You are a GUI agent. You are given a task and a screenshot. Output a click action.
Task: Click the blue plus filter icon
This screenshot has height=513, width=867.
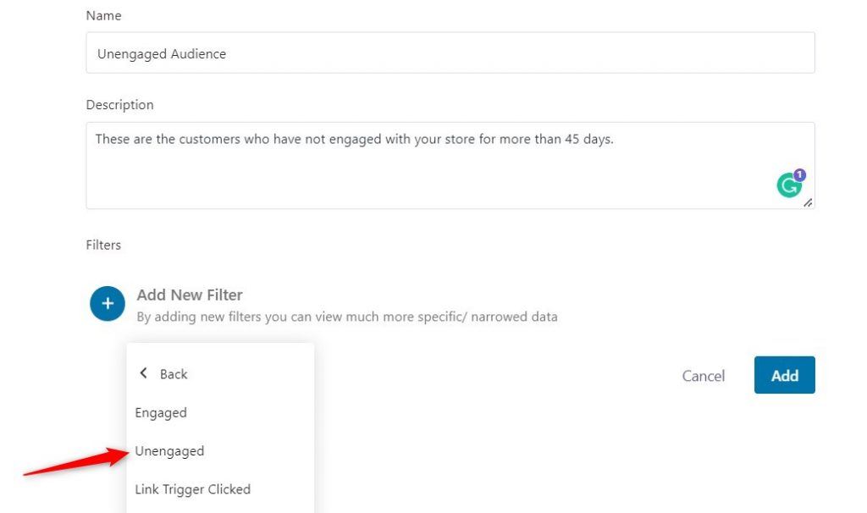pos(108,304)
